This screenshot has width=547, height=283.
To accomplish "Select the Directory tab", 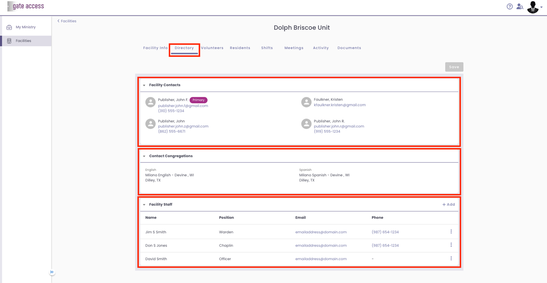I will tap(184, 48).
